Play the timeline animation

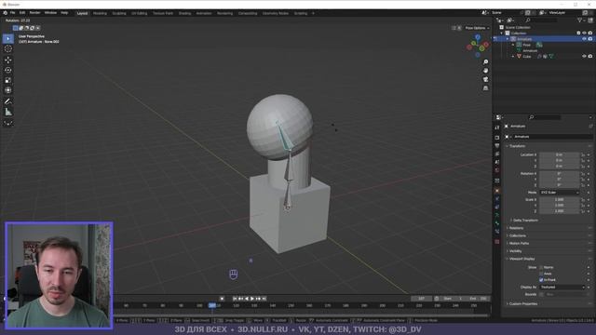click(252, 299)
